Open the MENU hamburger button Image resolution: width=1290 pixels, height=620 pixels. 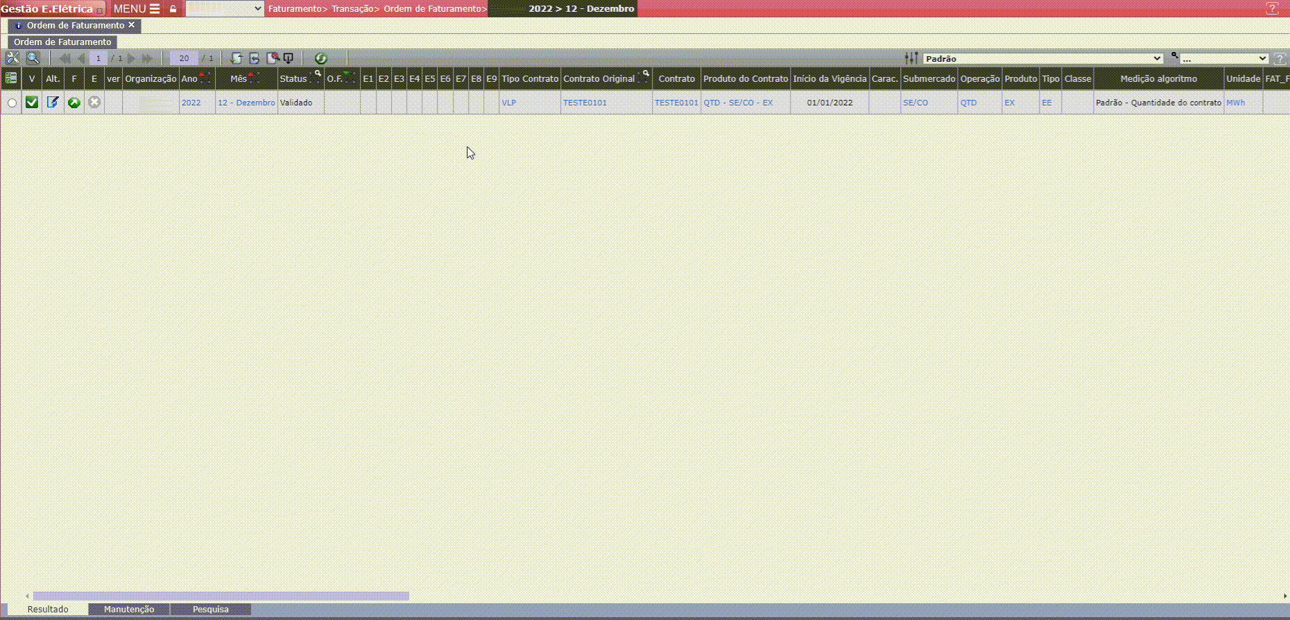tap(137, 9)
